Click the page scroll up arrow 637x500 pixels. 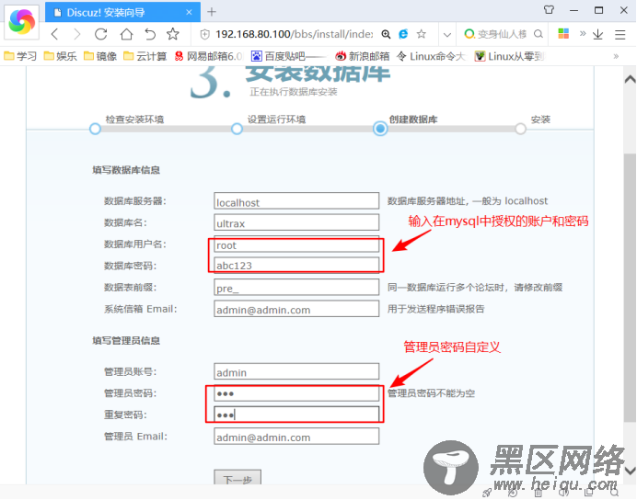coord(630,79)
